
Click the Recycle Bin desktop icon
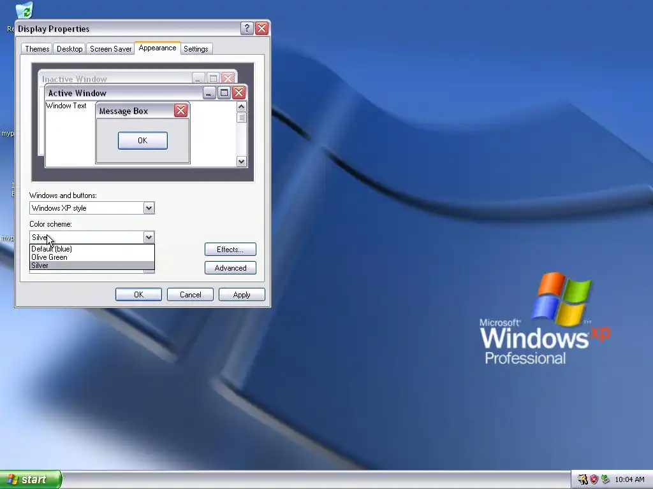click(24, 11)
